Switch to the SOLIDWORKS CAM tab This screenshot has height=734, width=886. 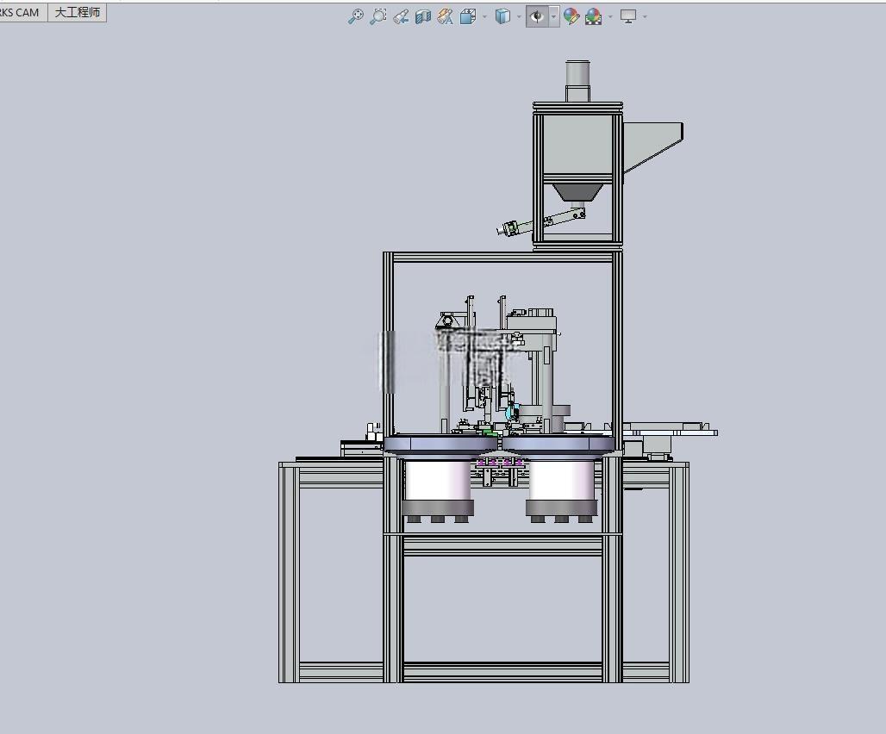21,12
